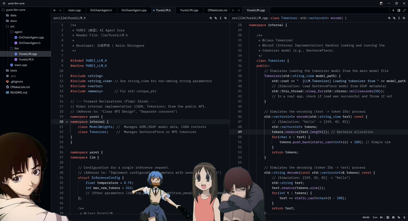Zoom the right pane with the expand icon
The height and width of the screenshot is (221, 408).
[x=404, y=11]
